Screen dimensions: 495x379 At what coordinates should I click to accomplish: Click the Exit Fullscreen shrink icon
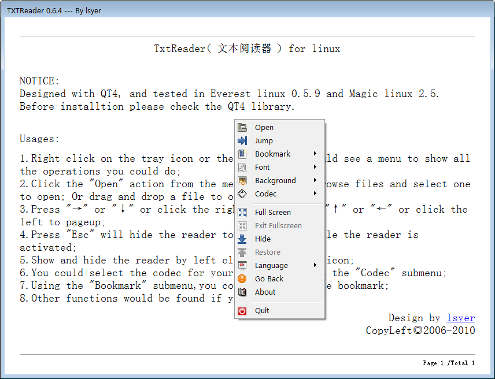click(242, 226)
